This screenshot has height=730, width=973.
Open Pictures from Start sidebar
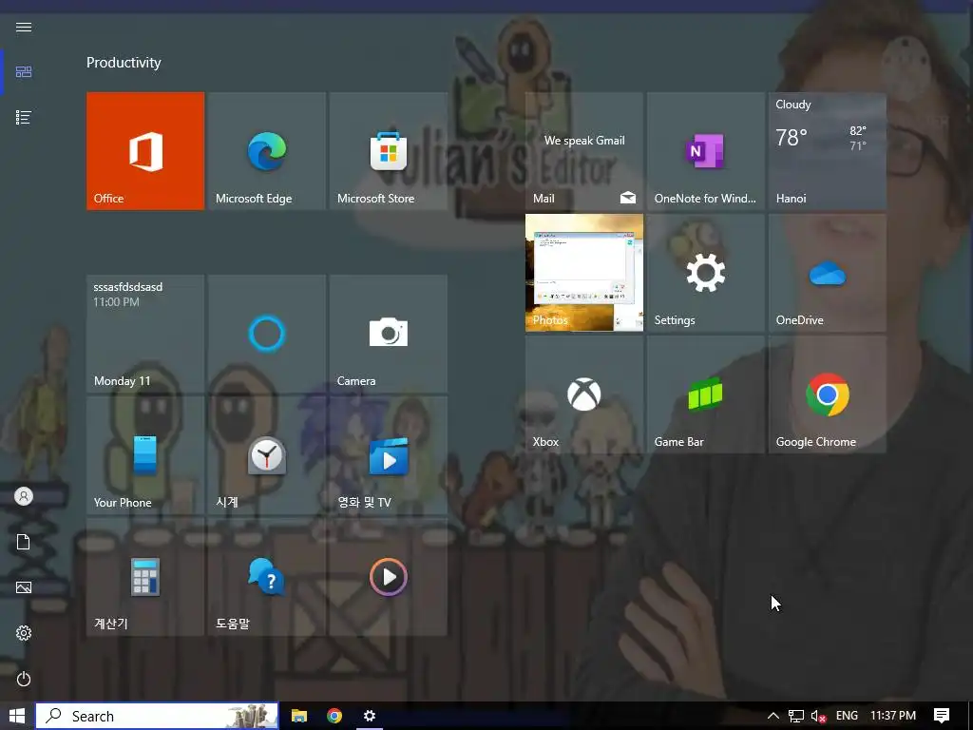[x=24, y=587]
